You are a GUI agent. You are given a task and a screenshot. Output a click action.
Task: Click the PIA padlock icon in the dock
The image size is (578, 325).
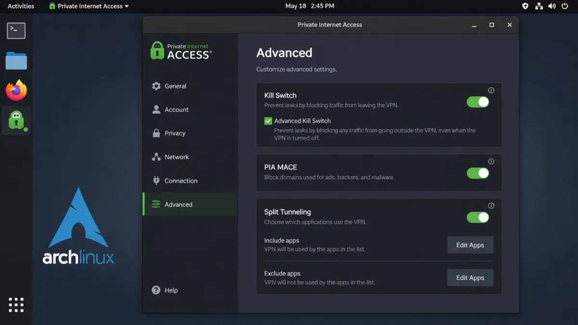click(x=16, y=120)
